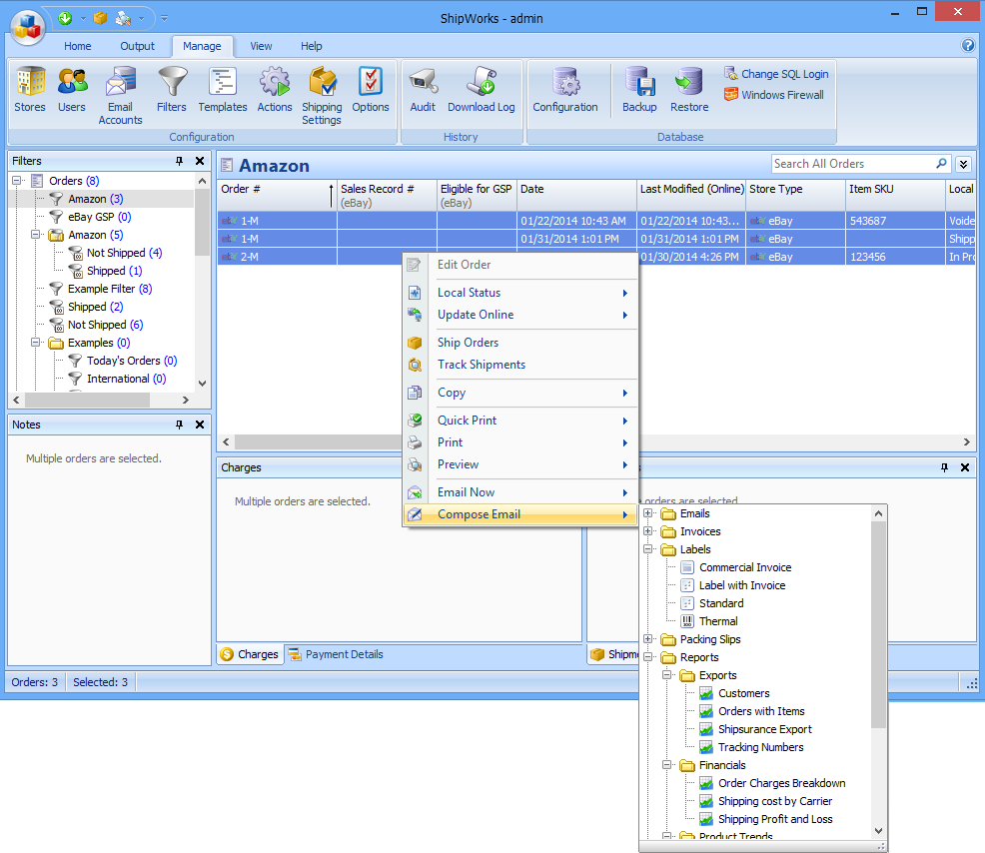Click the Change SQL Login icon

coord(730,74)
